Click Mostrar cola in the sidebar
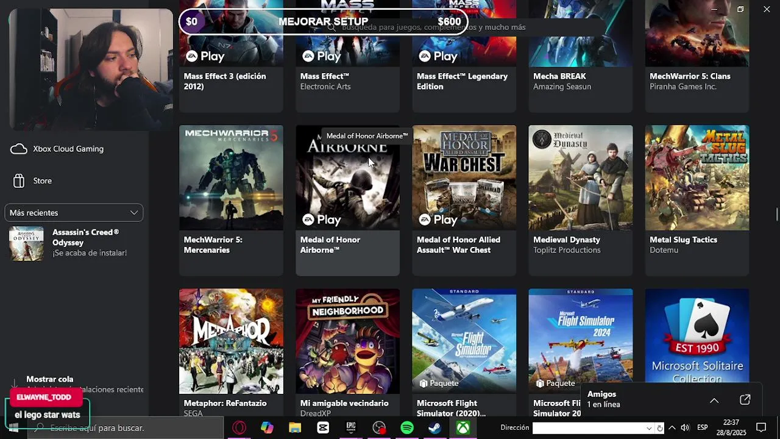Image resolution: width=780 pixels, height=439 pixels. pyautogui.click(x=49, y=379)
